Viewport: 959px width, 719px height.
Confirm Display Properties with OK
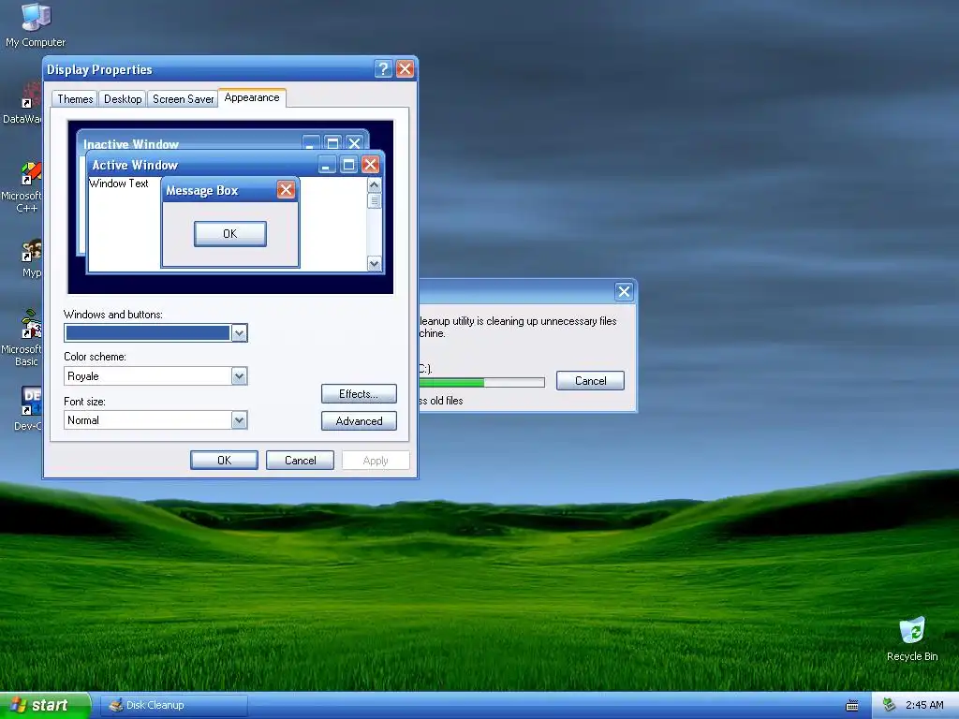[x=224, y=461]
